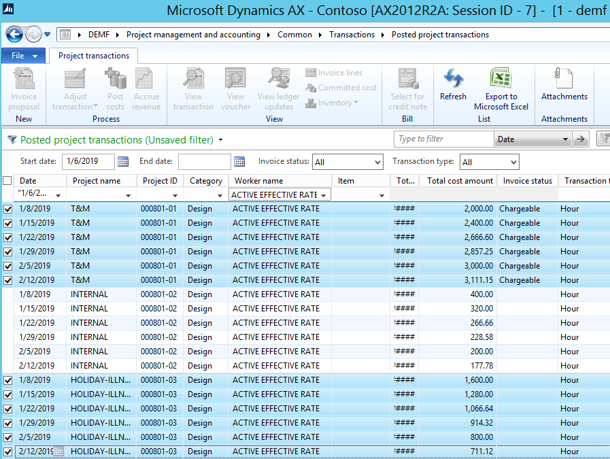Screen dimensions: 610x459
Task: Click the arrow button next to Date filter
Action: coord(580,139)
